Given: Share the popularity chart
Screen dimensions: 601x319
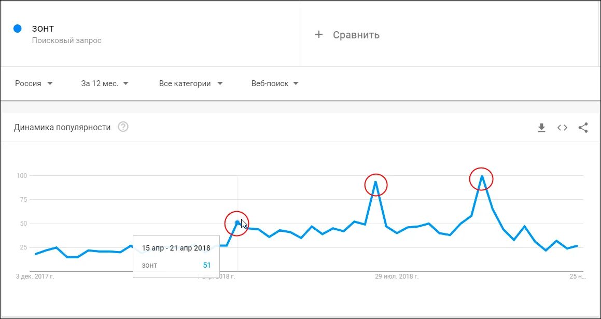Looking at the screenshot, I should pos(583,128).
